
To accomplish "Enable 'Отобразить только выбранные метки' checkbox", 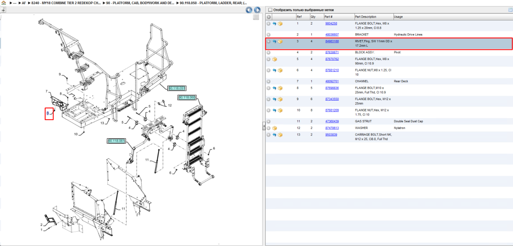I will 270,10.
